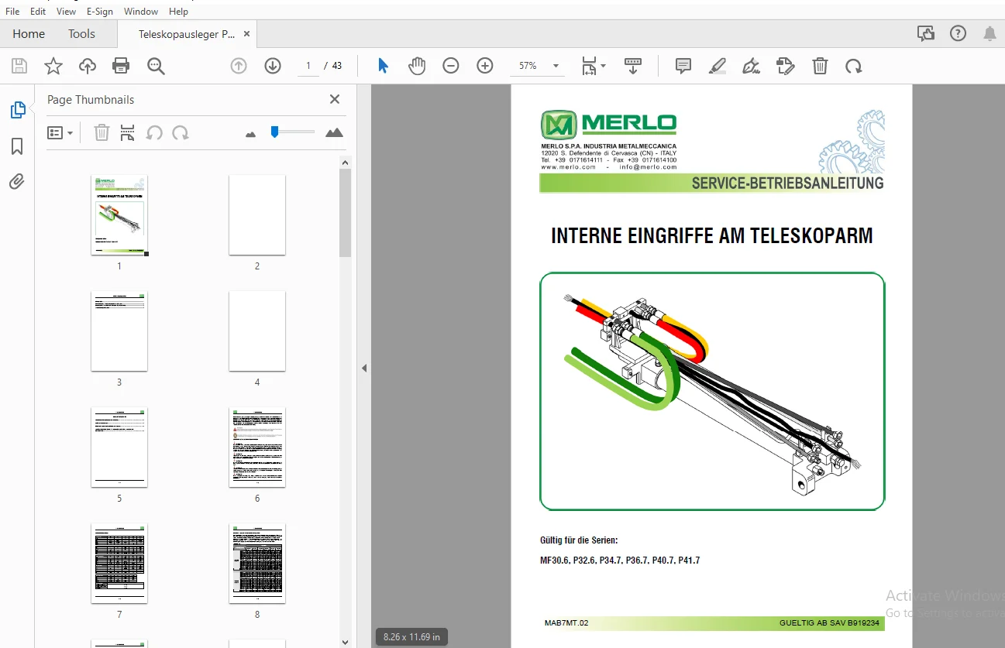Image resolution: width=1005 pixels, height=648 pixels.
Task: Click the scroll up arrow in thumbnails panel
Action: 346,162
